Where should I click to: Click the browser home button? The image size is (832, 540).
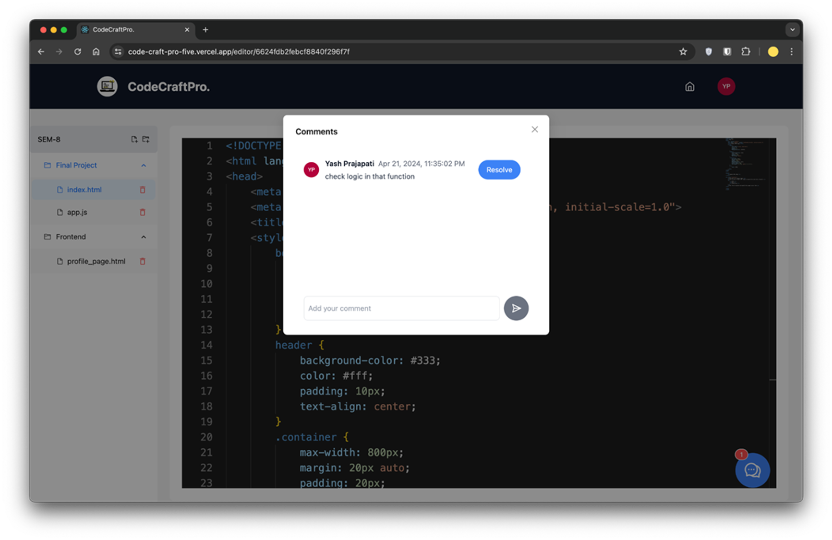(x=96, y=52)
